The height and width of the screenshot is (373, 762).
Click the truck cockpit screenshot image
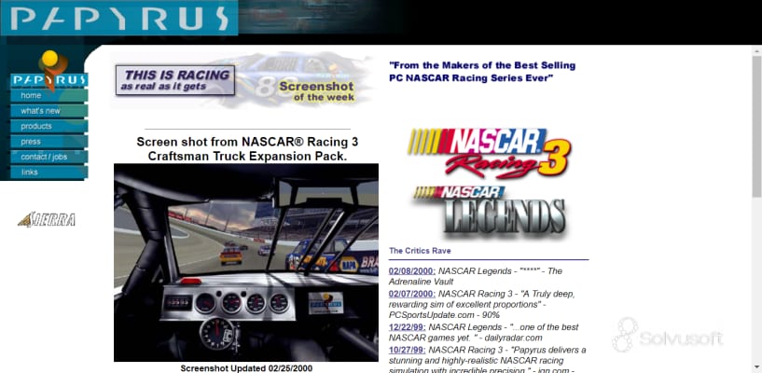[246, 262]
